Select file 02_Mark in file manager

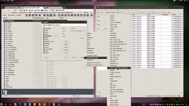pyautogui.click(x=9, y=23)
